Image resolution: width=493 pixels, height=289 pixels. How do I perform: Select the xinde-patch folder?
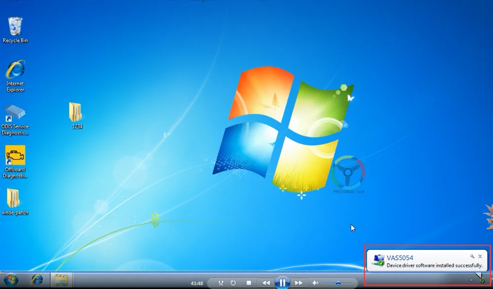(x=15, y=202)
